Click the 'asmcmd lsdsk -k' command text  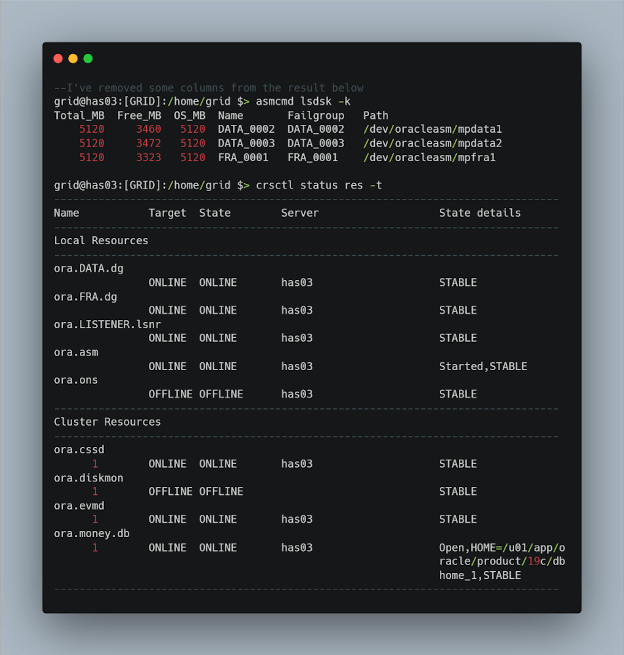(x=303, y=102)
